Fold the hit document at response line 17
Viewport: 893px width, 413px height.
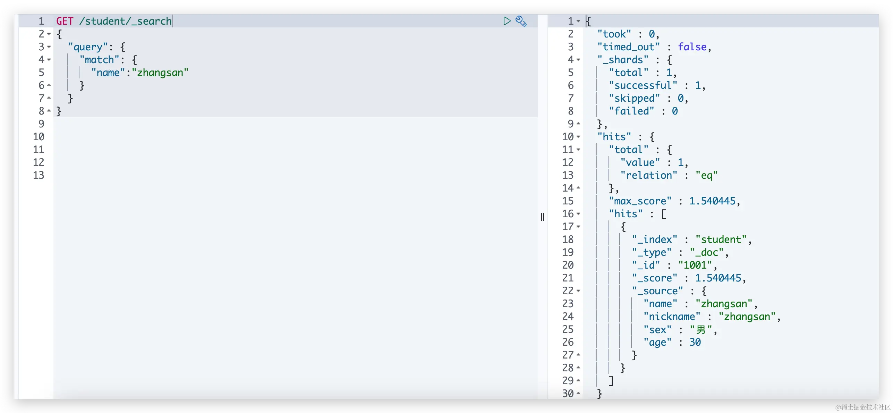(x=578, y=227)
